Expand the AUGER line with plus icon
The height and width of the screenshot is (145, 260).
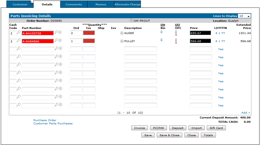(122, 33)
